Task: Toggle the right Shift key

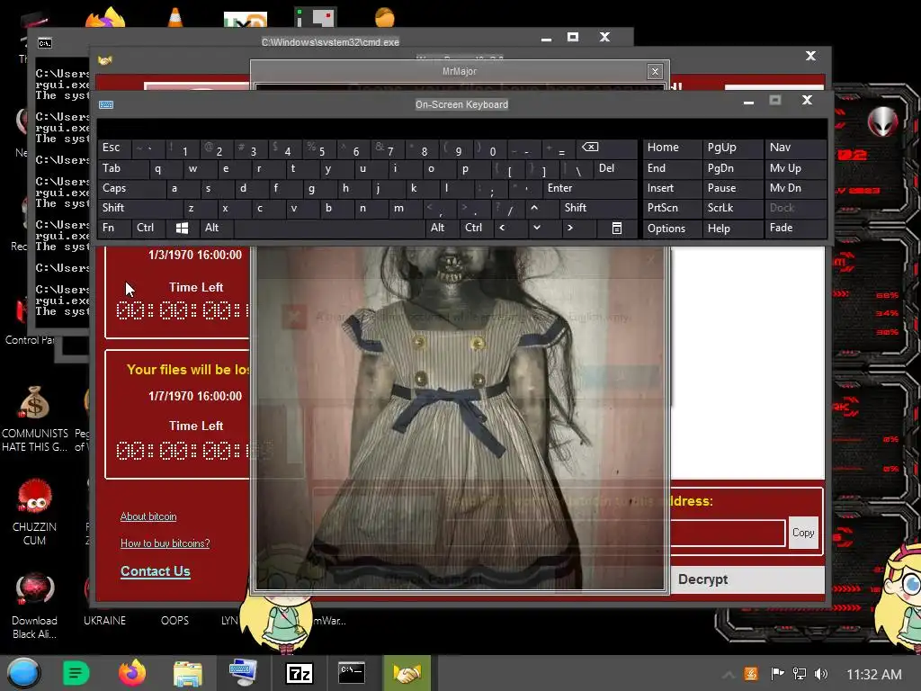Action: point(598,208)
